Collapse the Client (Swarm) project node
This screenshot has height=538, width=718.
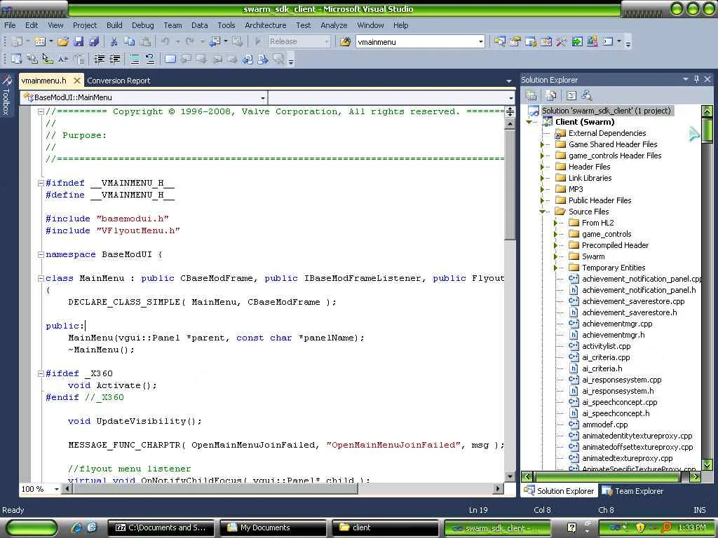pos(529,122)
